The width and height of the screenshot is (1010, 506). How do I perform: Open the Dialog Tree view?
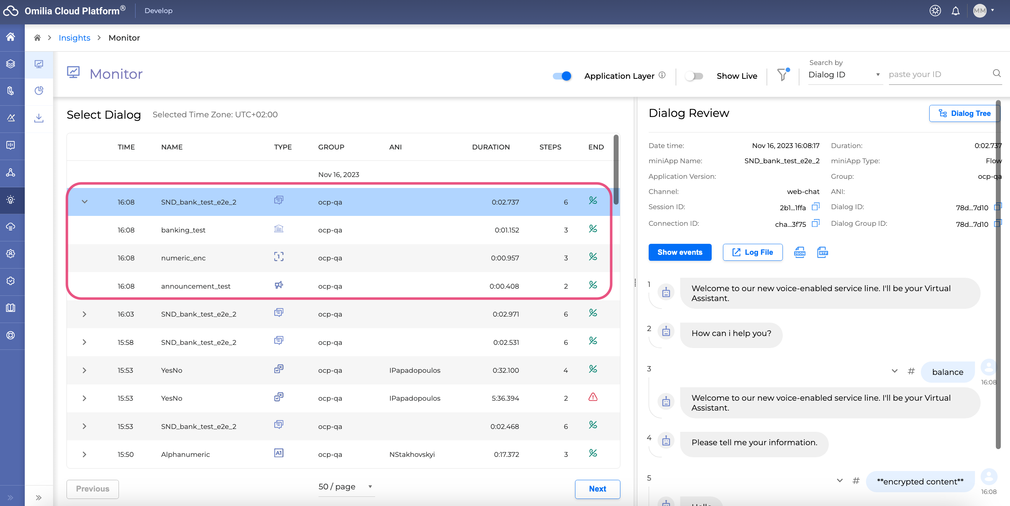pyautogui.click(x=964, y=113)
